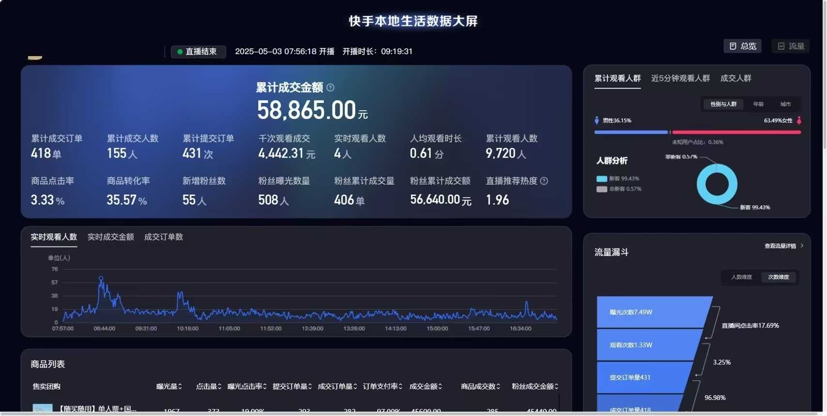Select the 性别与人群 segment
This screenshot has height=416, width=827.
click(x=723, y=104)
